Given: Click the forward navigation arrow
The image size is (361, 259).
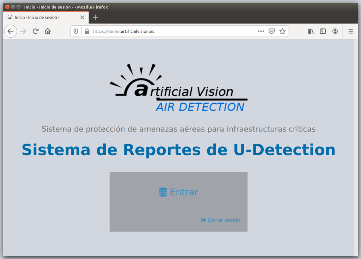Looking at the screenshot, I should (23, 31).
